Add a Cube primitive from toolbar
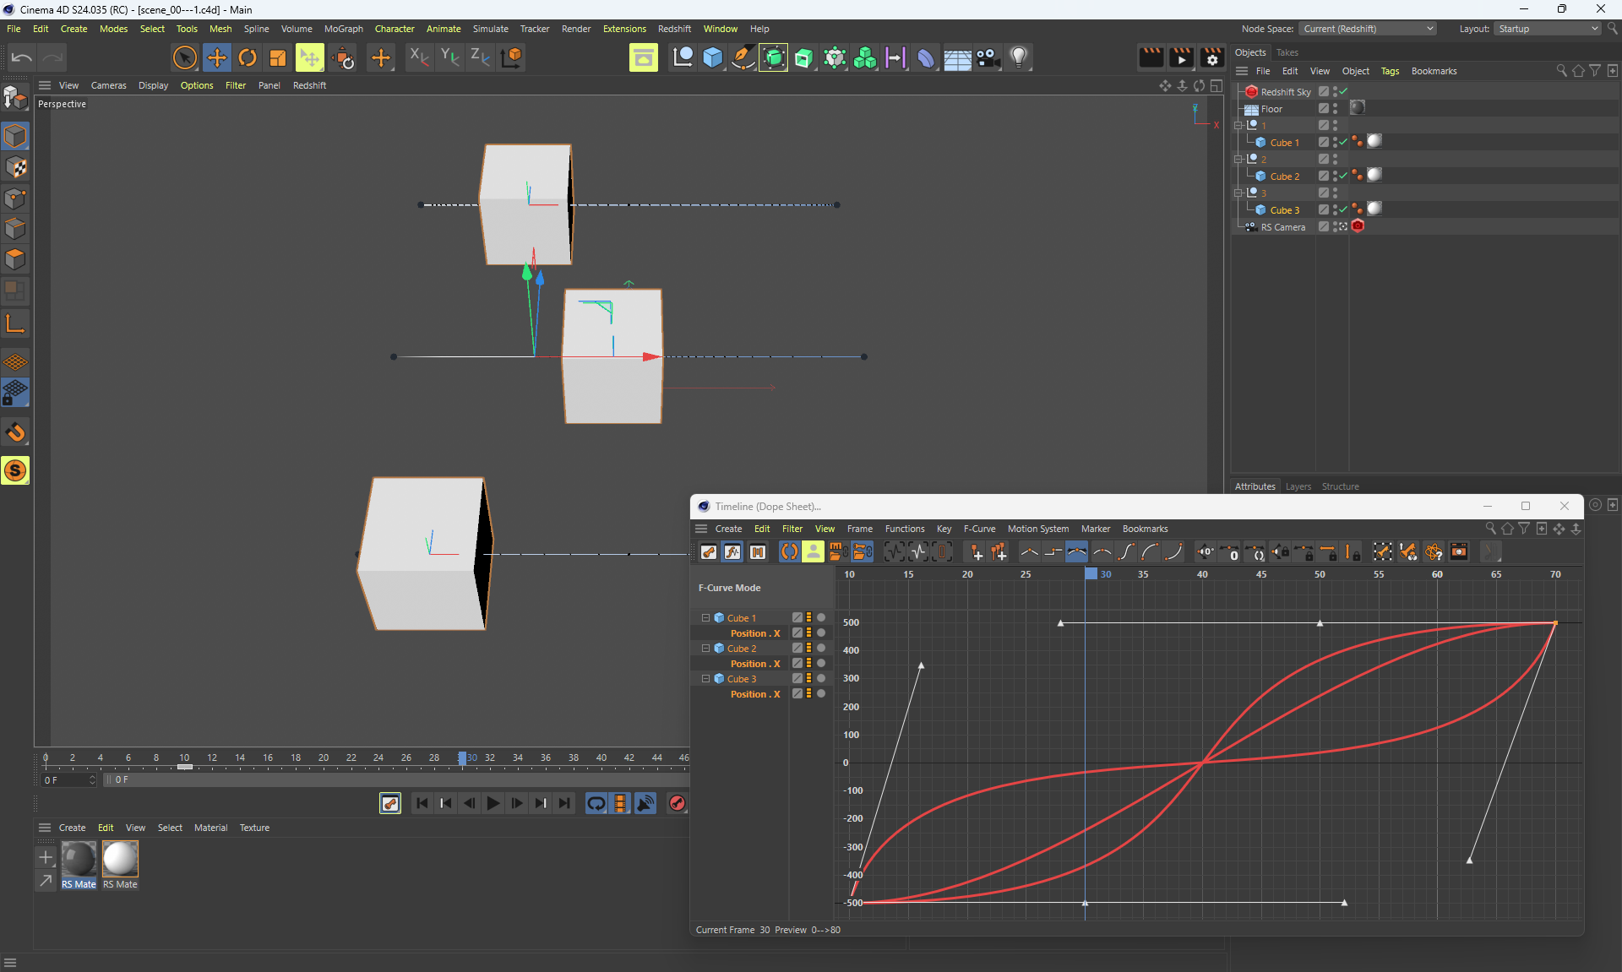 (713, 57)
